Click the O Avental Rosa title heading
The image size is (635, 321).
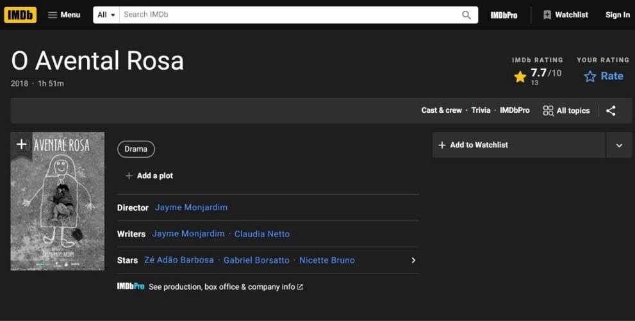(97, 61)
